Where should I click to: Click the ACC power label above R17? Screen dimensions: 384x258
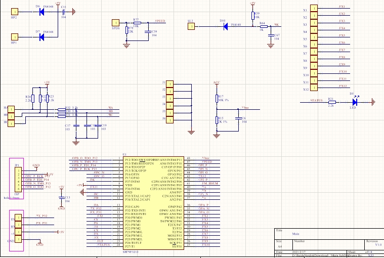217,82
